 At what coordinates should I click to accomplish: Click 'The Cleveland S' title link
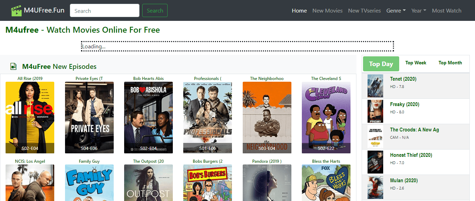click(326, 78)
